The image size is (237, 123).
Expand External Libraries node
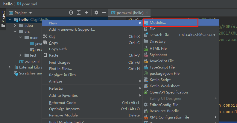point(10,67)
